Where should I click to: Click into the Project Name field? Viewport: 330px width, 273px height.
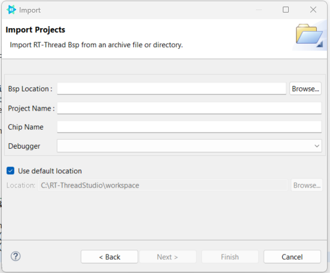point(190,108)
